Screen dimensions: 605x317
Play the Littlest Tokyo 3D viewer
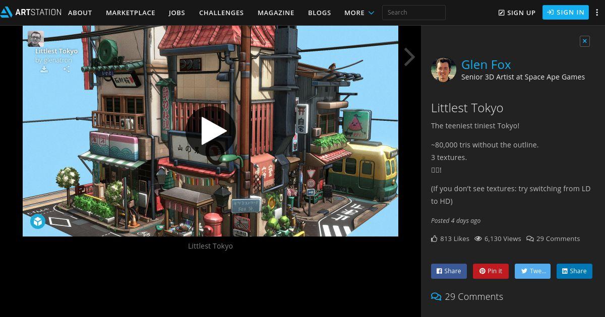pyautogui.click(x=211, y=131)
